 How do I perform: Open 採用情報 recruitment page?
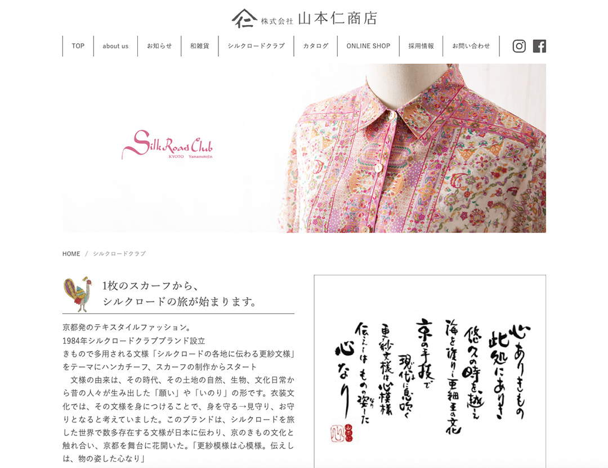(421, 46)
